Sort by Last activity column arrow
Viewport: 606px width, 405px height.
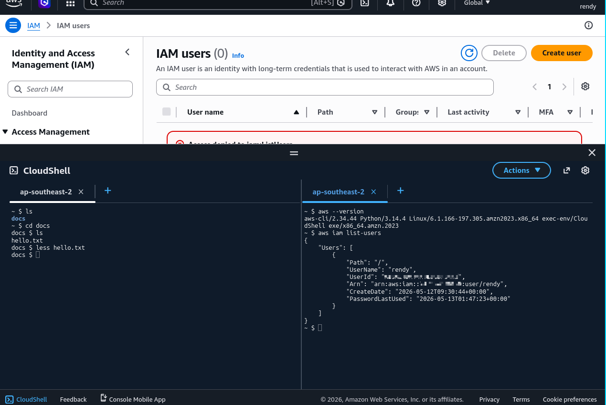point(518,112)
